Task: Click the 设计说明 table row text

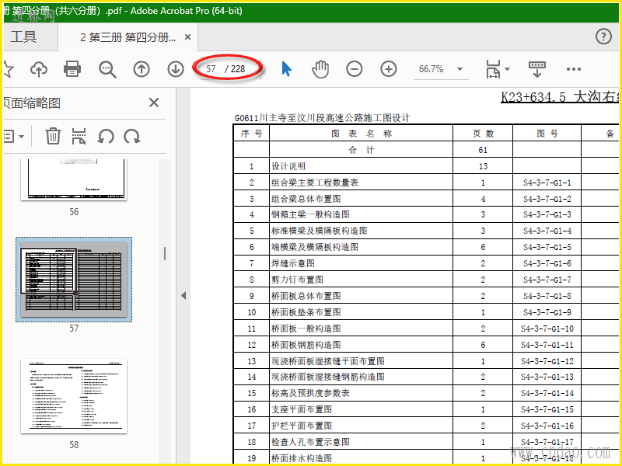Action: (288, 166)
